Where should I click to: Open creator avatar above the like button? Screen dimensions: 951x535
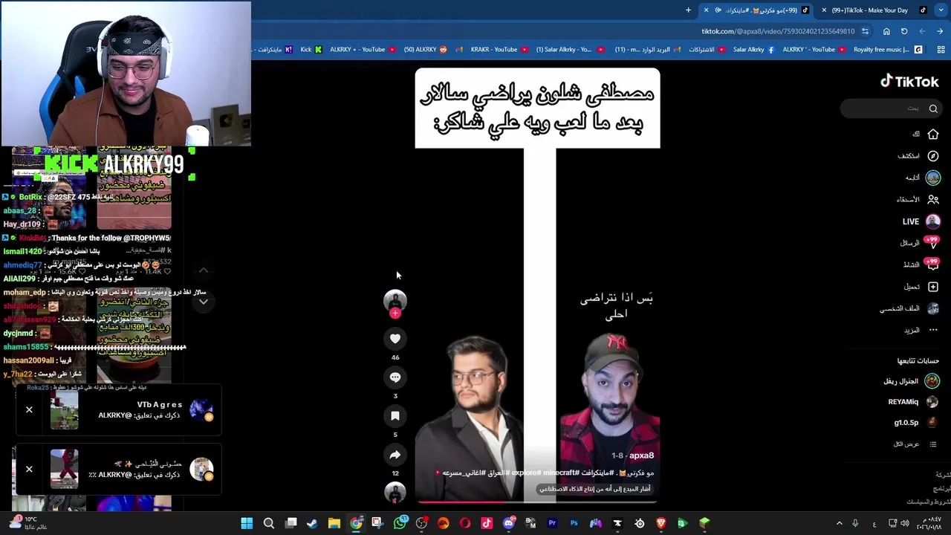point(395,299)
